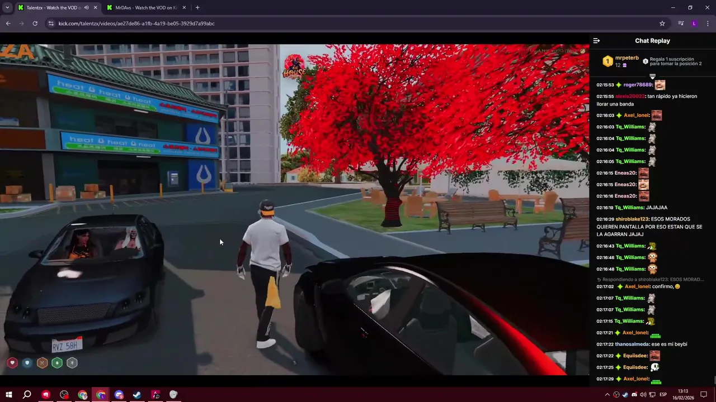This screenshot has width=716, height=402.
Task: Click 'JAJAJAA' message text by Tq_Williams
Action: [x=657, y=208]
